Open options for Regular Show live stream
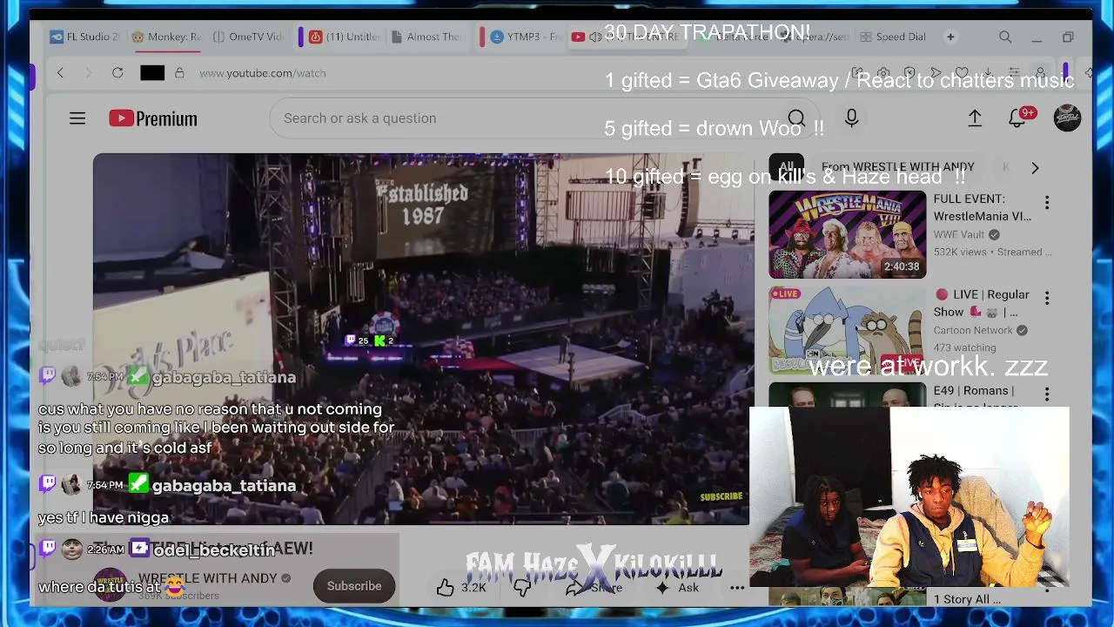The width and height of the screenshot is (1114, 627). tap(1047, 299)
